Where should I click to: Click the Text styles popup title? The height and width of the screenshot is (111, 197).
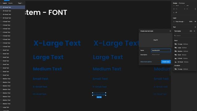pyautogui.click(x=178, y=31)
